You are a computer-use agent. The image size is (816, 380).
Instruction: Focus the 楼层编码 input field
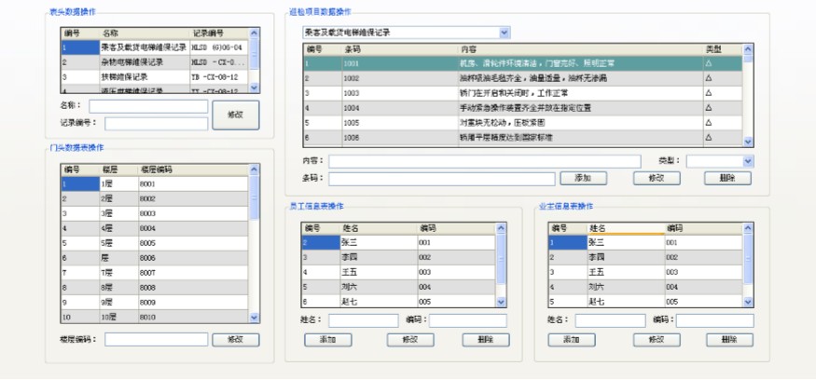(156, 339)
